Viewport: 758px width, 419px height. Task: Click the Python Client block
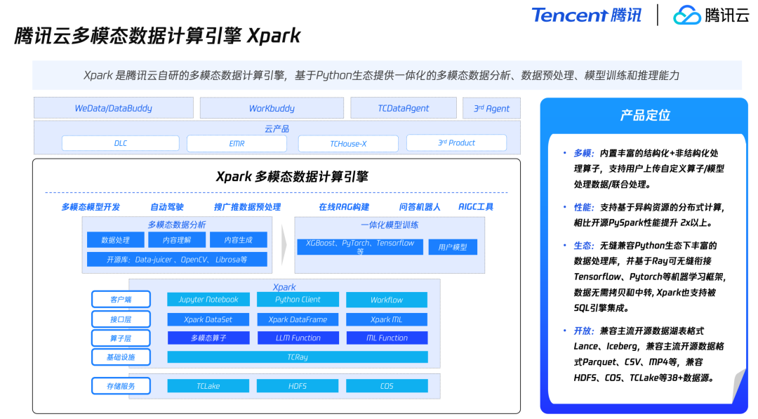[298, 300]
